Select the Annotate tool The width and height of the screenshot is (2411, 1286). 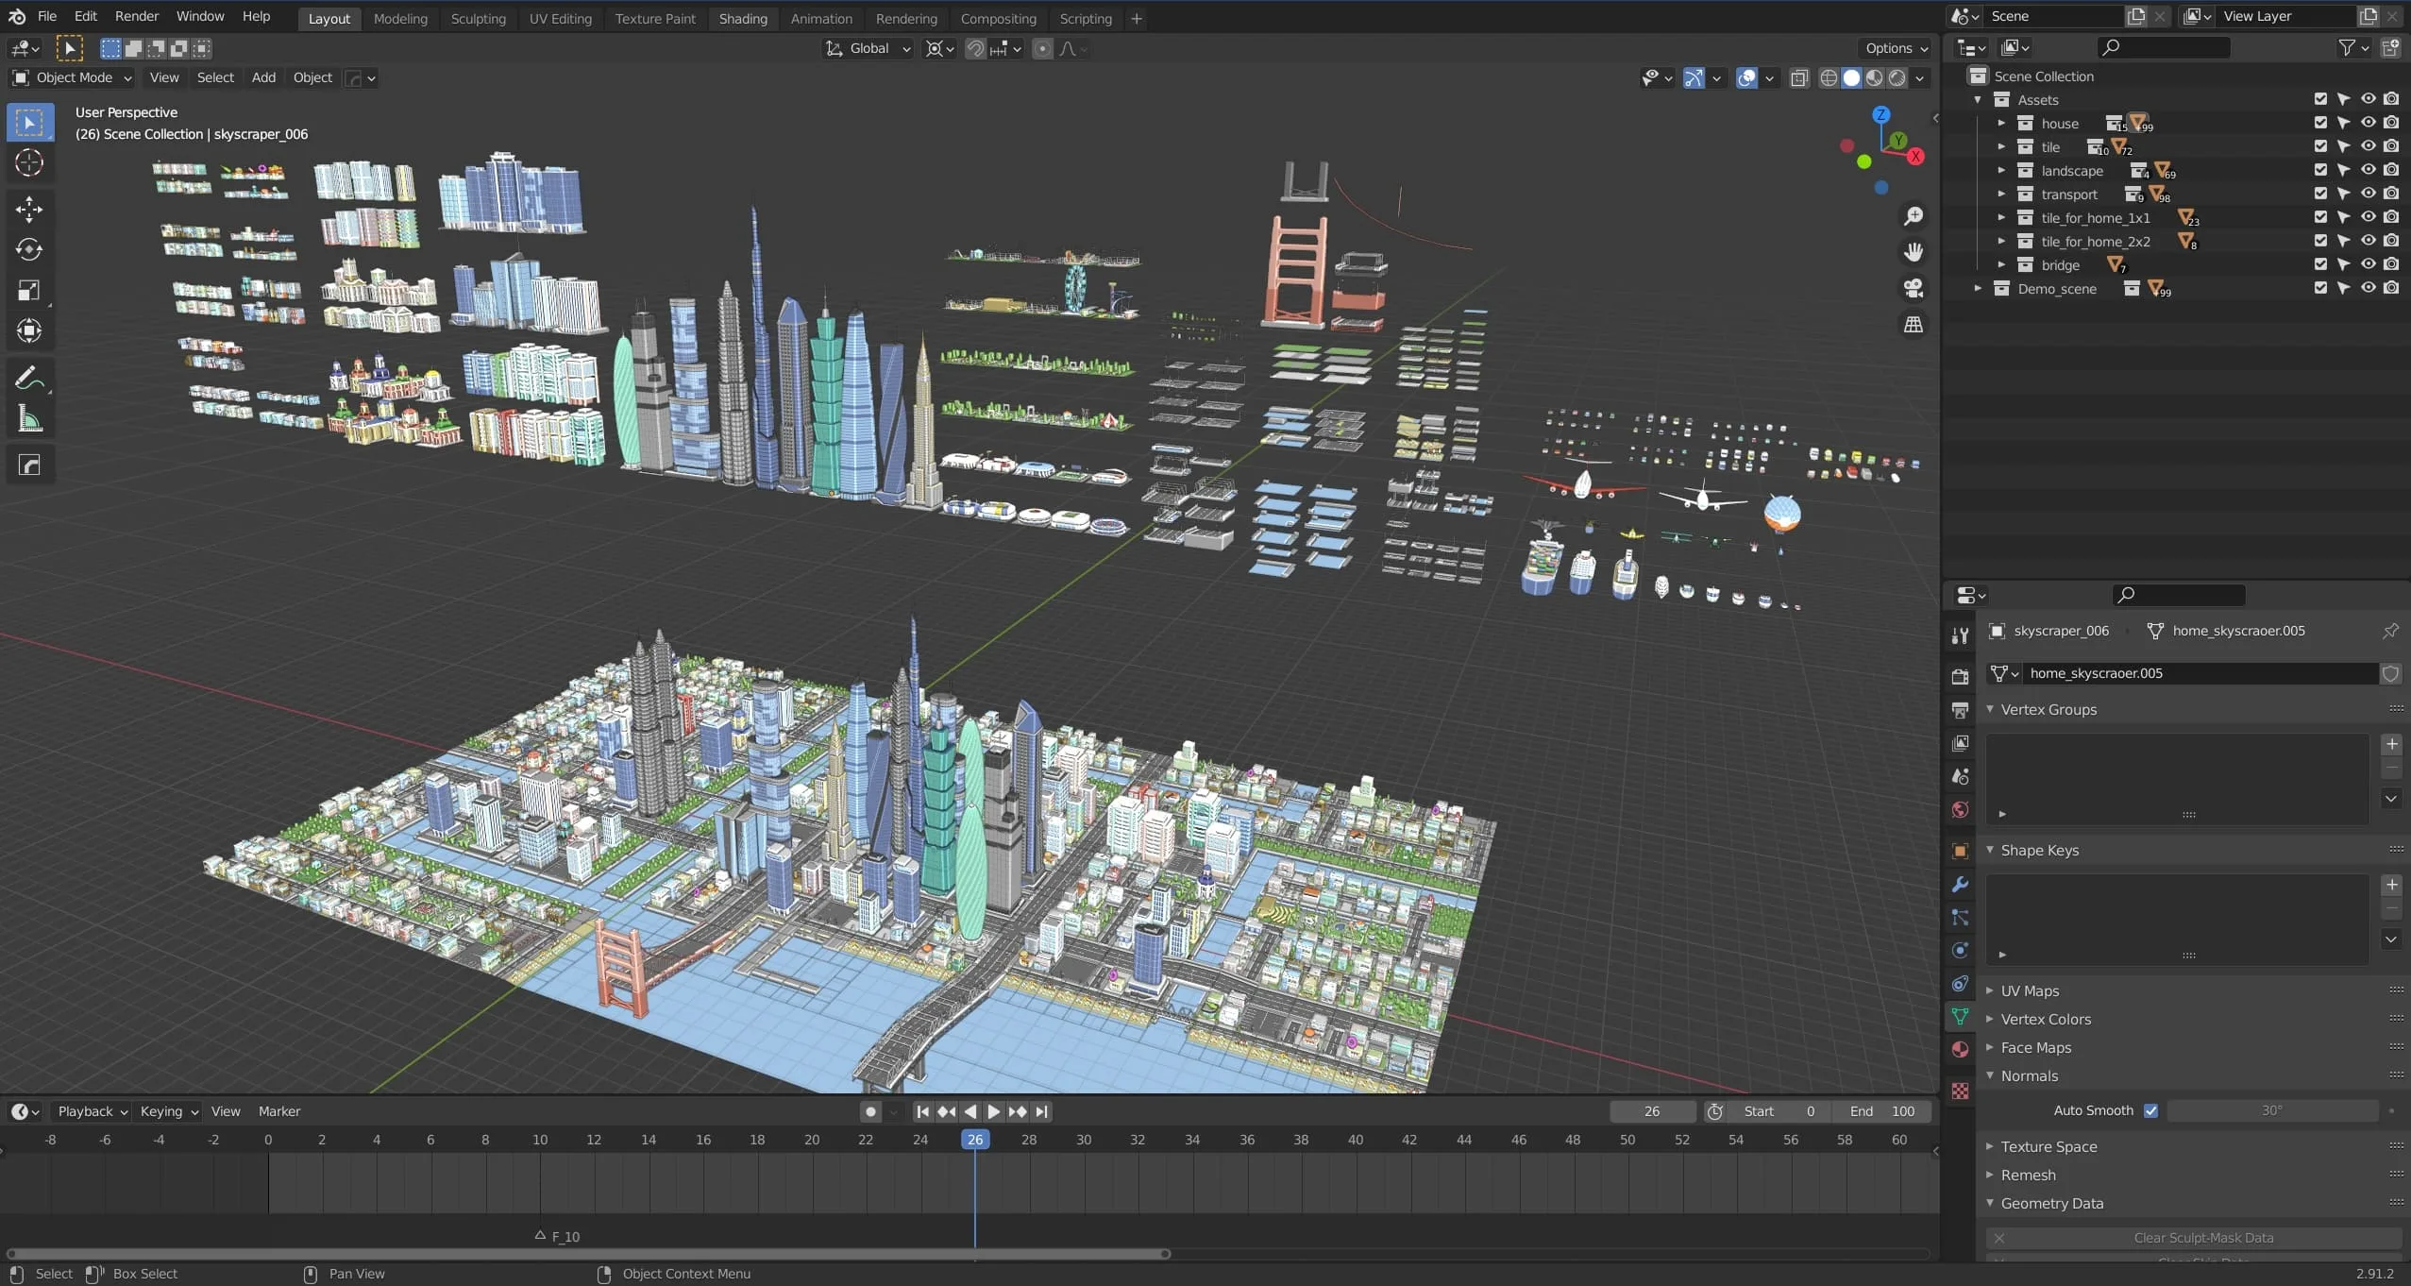29,379
